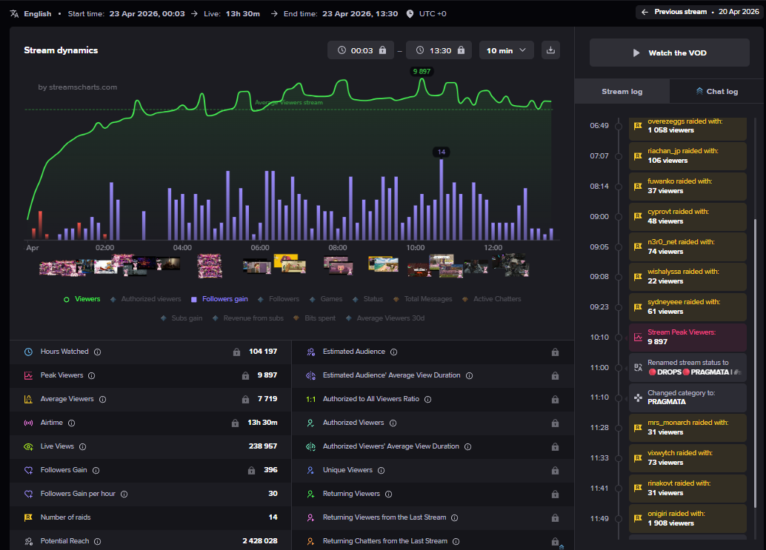Click the info icon next to Airtime
766x550 pixels.
(x=71, y=423)
